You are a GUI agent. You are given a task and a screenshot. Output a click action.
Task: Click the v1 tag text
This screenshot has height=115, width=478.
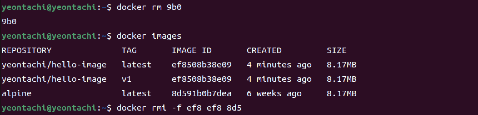(x=127, y=79)
